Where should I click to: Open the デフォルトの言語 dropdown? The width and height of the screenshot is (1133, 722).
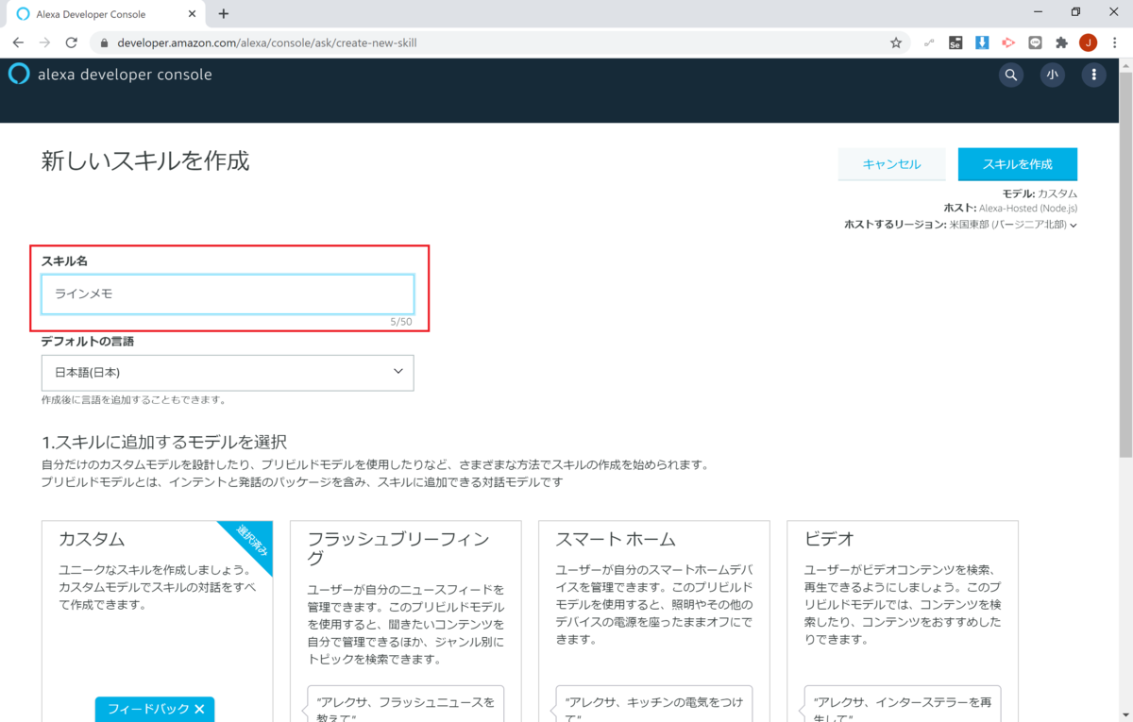[227, 373]
